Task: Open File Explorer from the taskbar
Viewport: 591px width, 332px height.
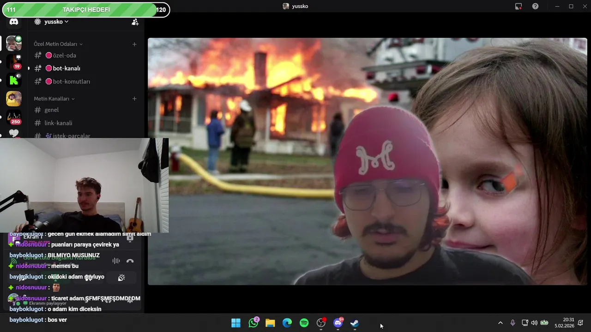Action: (x=270, y=323)
